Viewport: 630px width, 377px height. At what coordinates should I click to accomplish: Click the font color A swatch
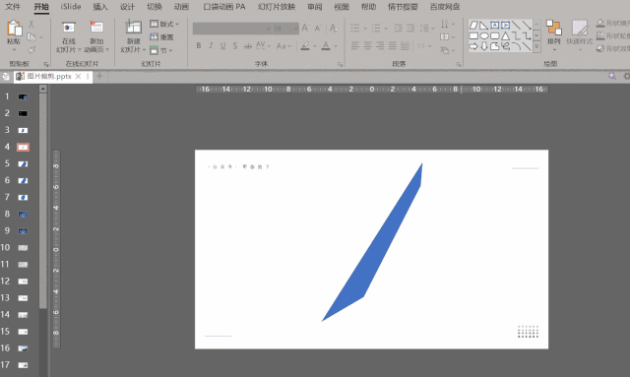[x=326, y=46]
